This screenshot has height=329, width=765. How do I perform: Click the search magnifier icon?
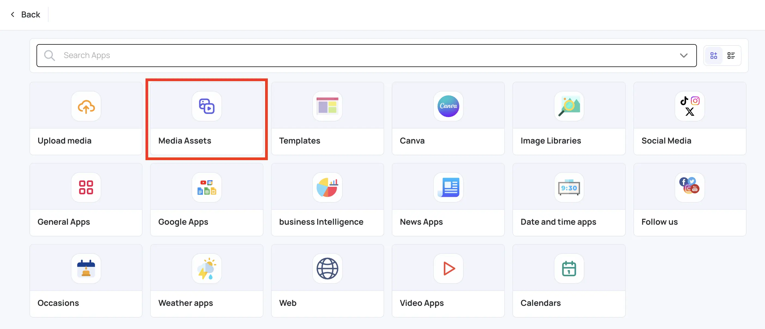coord(49,56)
